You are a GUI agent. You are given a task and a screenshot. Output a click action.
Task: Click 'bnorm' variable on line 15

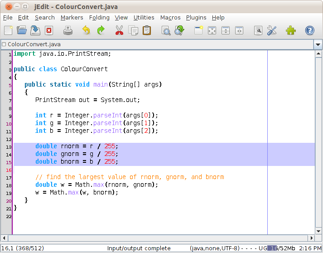pos(70,162)
